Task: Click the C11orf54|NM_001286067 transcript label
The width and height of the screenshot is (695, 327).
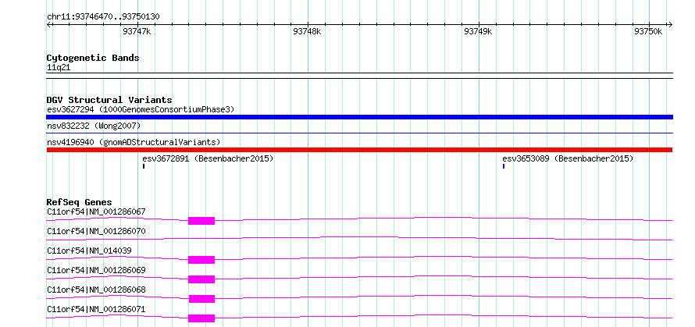Action: pyautogui.click(x=96, y=211)
